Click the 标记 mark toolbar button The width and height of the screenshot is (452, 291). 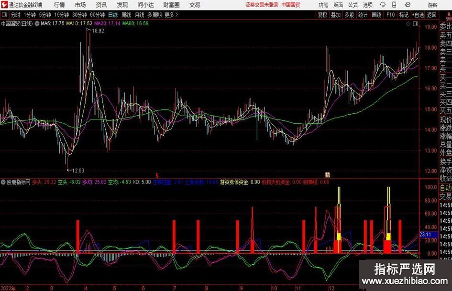coord(404,15)
